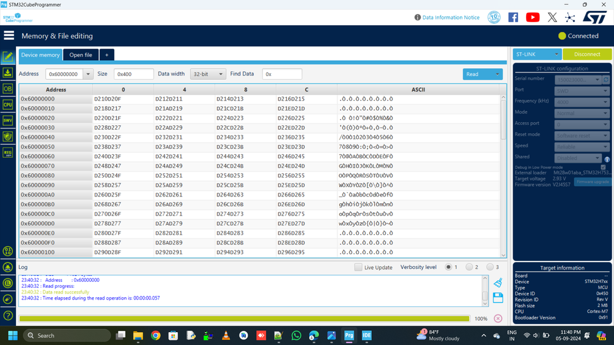
Task: Select verbosity level 1
Action: pyautogui.click(x=448, y=267)
